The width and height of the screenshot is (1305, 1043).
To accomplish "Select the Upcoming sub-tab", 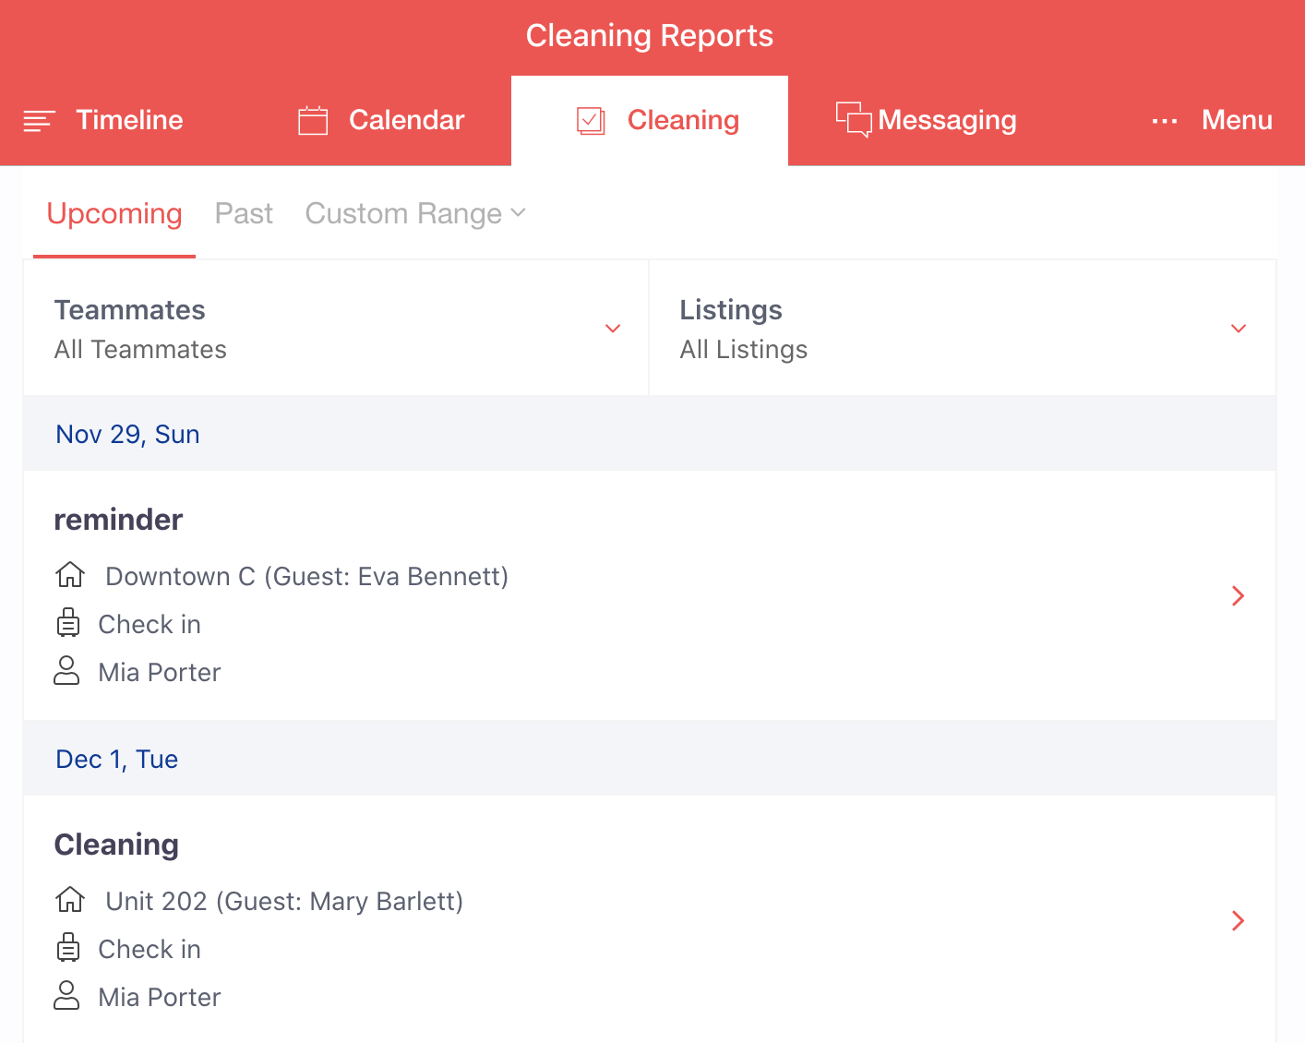I will pyautogui.click(x=114, y=214).
